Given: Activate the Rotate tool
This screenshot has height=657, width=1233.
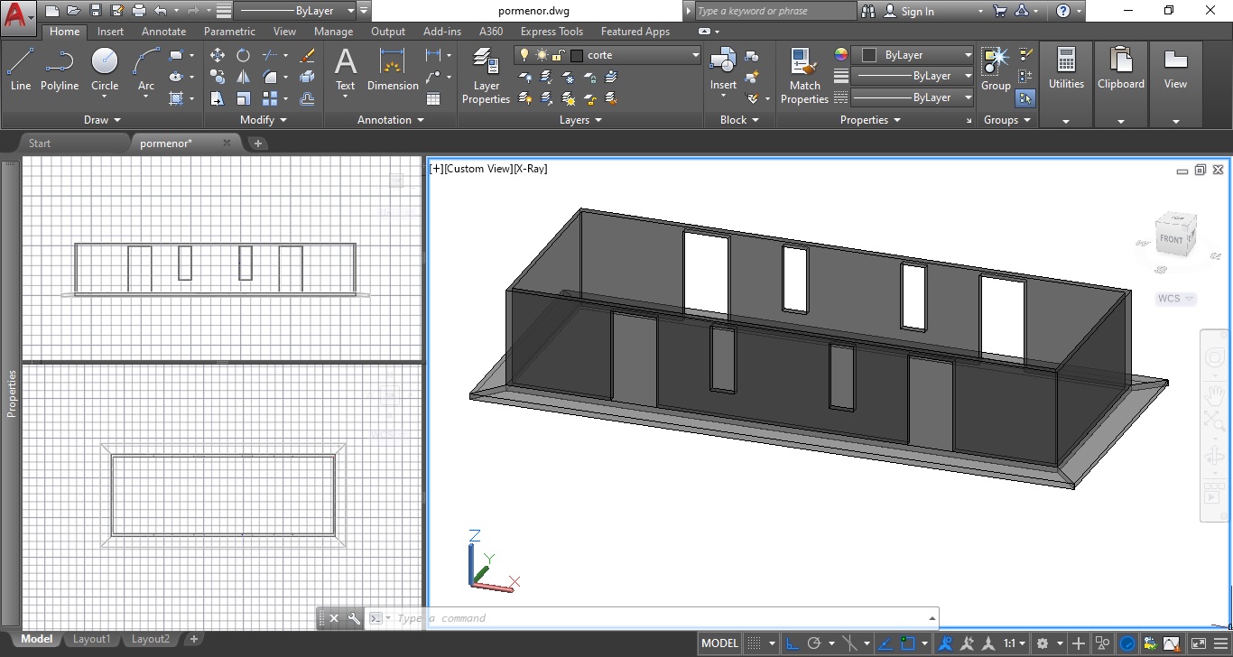Looking at the screenshot, I should (x=244, y=55).
